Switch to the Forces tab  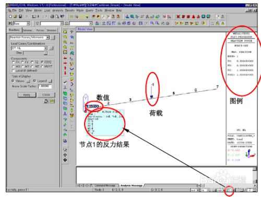coord(40,30)
